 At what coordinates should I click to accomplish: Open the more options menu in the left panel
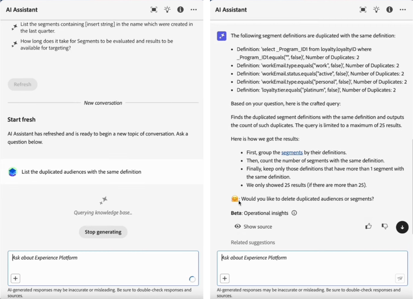tap(193, 10)
